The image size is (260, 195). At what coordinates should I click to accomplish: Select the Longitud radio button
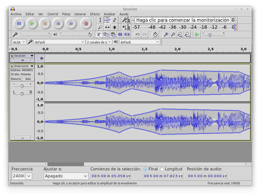click(x=162, y=169)
